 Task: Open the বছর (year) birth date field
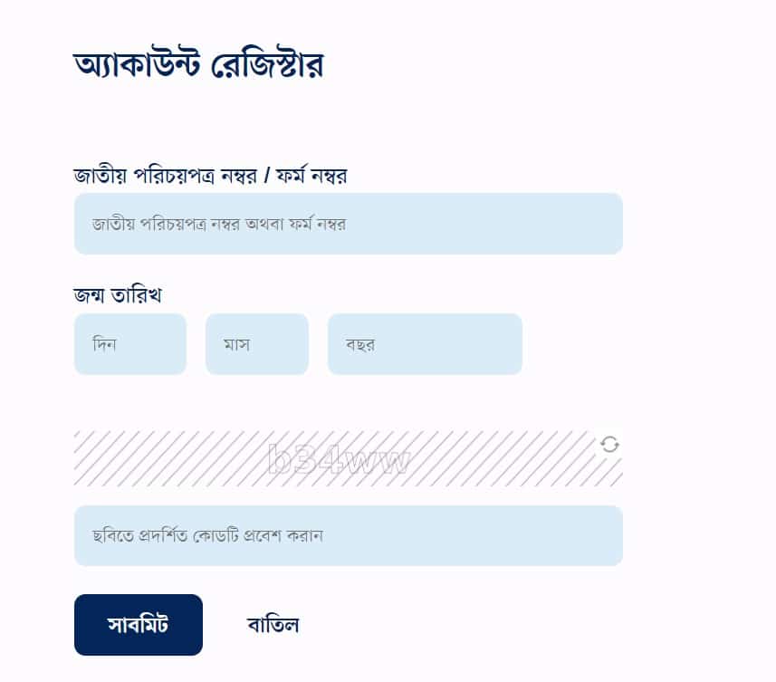coord(425,344)
